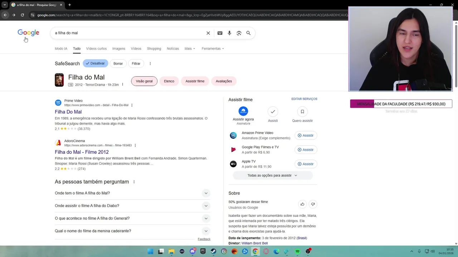This screenshot has width=458, height=257.
Task: Toggle SafeSearch Desativar option
Action: 96,64
